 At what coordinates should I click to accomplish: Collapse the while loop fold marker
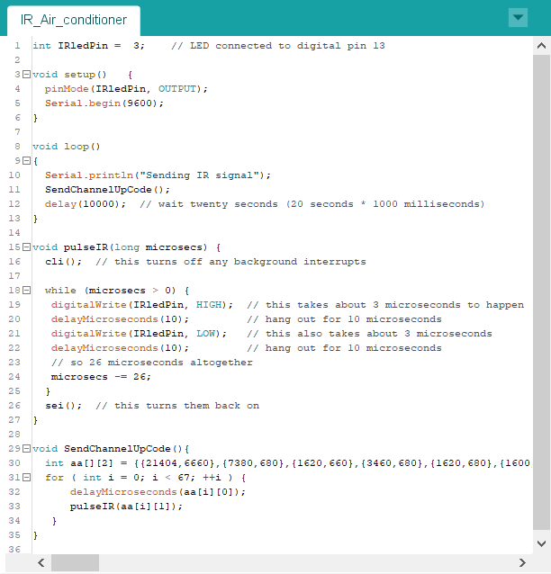[26, 291]
